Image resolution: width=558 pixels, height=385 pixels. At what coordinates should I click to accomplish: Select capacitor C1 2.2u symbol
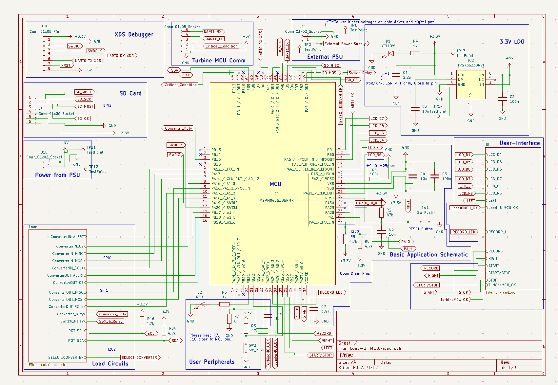396,75
